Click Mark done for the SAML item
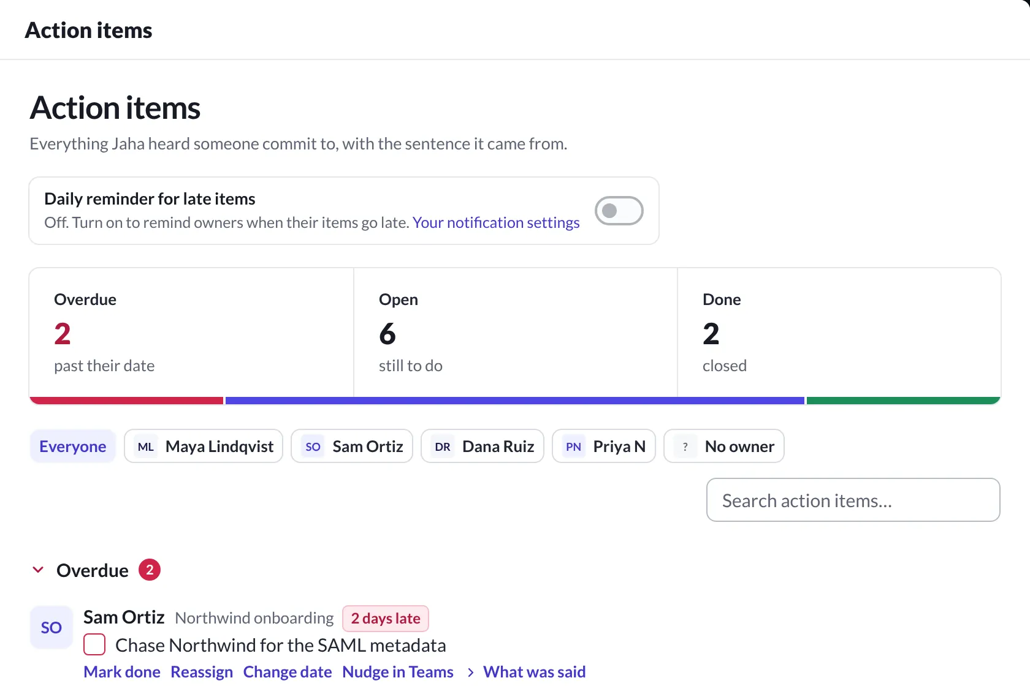This screenshot has width=1030, height=686. [122, 672]
